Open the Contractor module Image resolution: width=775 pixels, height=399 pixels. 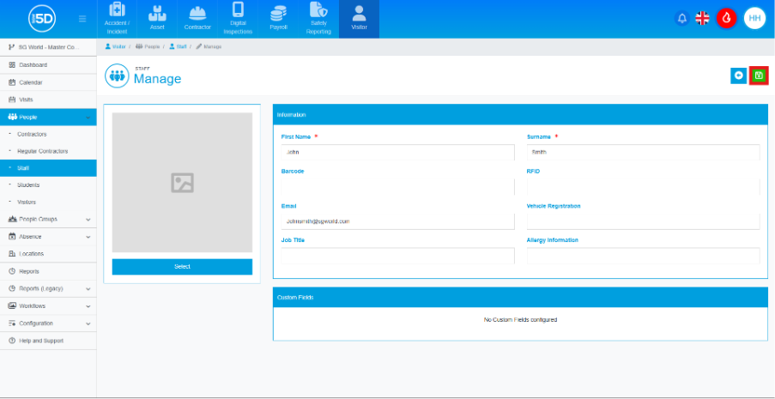point(197,19)
